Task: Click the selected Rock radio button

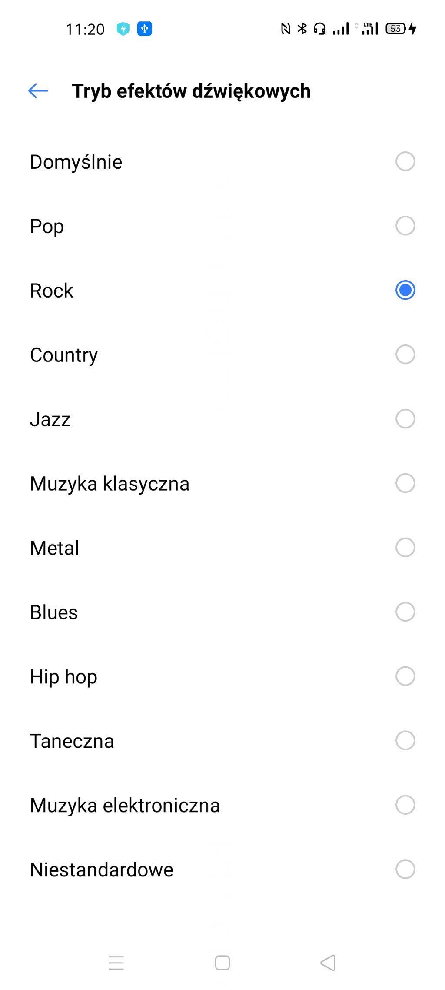Action: click(x=405, y=290)
